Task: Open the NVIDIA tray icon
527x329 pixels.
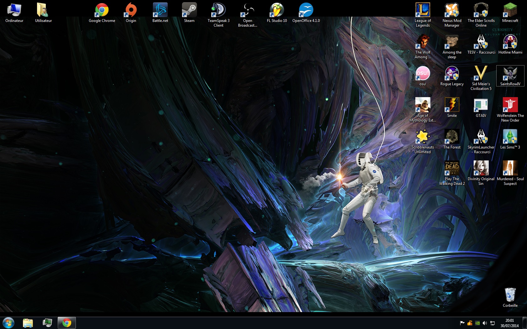Action: click(x=477, y=323)
